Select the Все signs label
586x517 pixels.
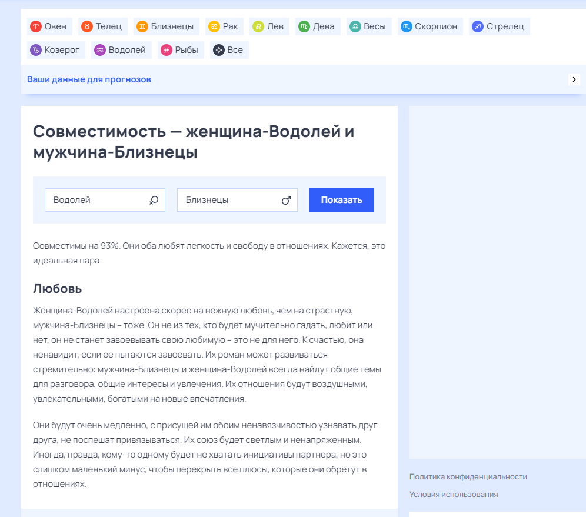[235, 50]
